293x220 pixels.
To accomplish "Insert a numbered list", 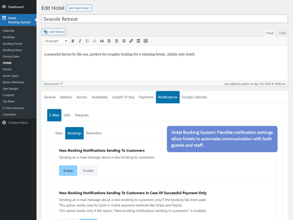I will (95, 41).
